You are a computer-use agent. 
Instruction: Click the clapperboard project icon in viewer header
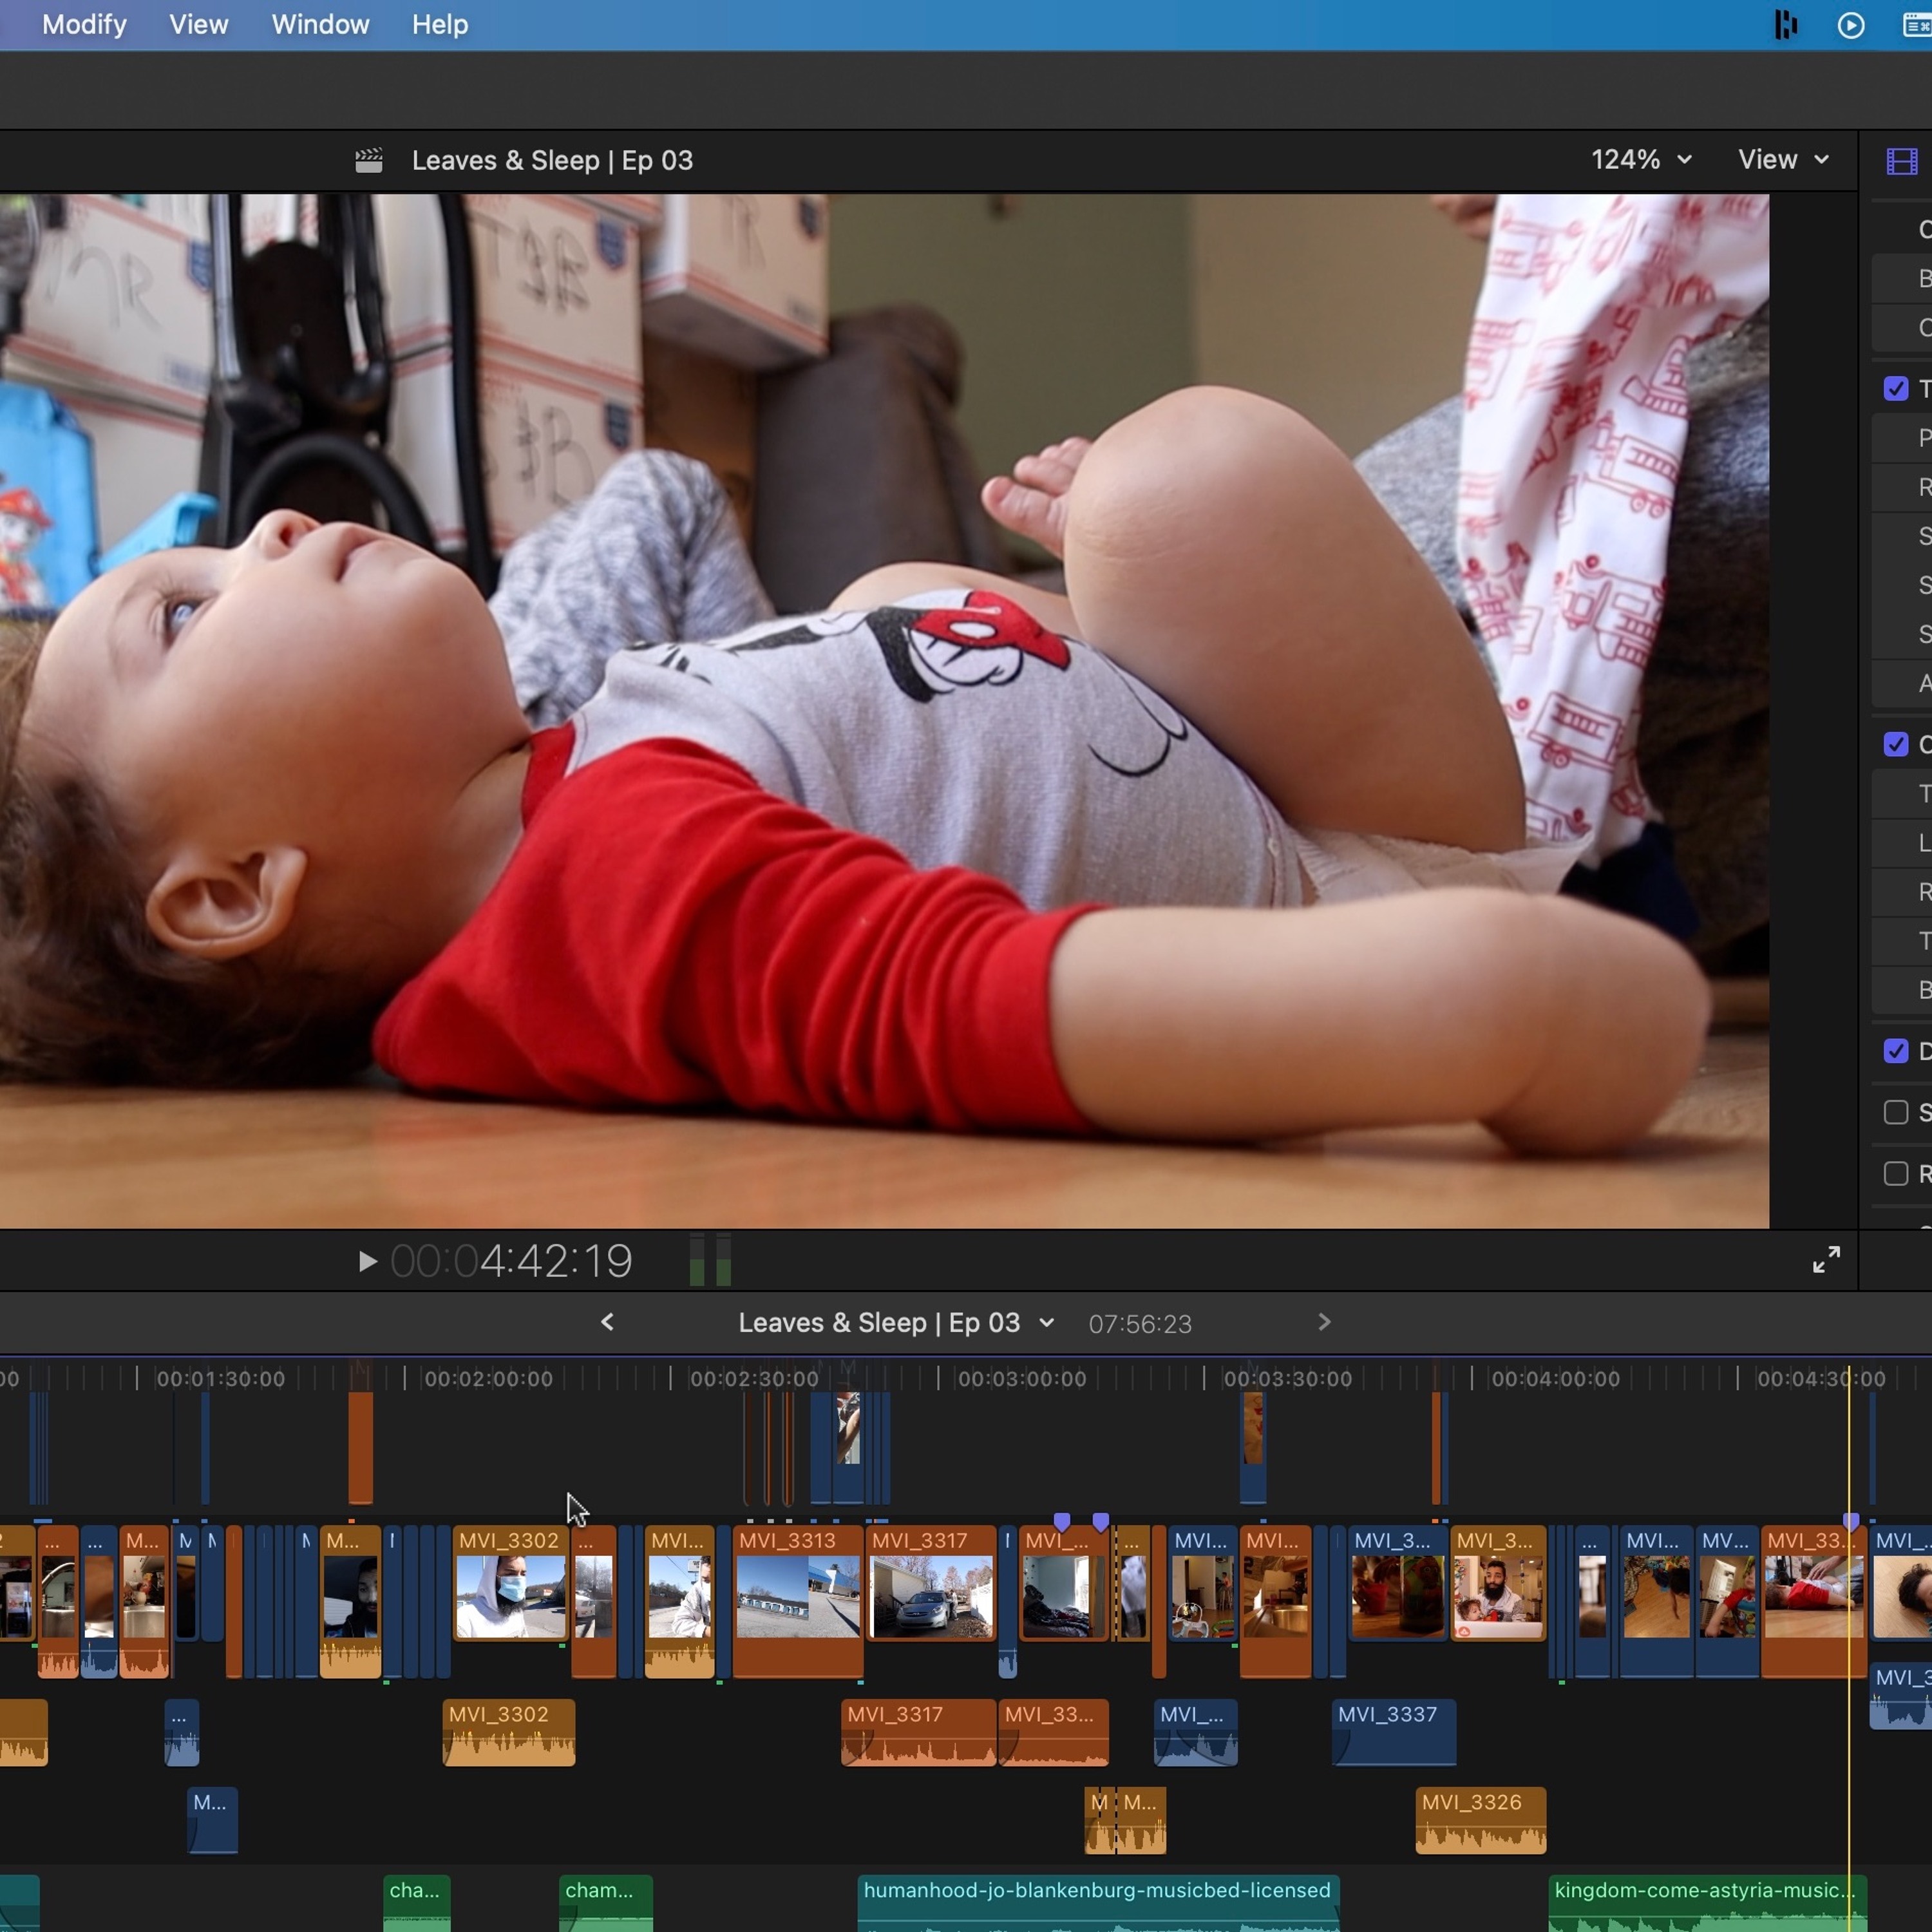point(369,160)
